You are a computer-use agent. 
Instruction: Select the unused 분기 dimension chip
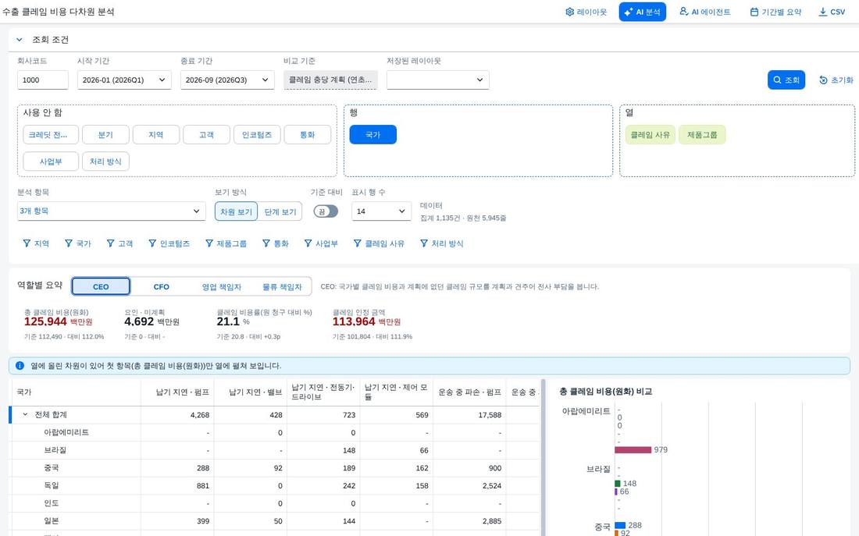(105, 135)
